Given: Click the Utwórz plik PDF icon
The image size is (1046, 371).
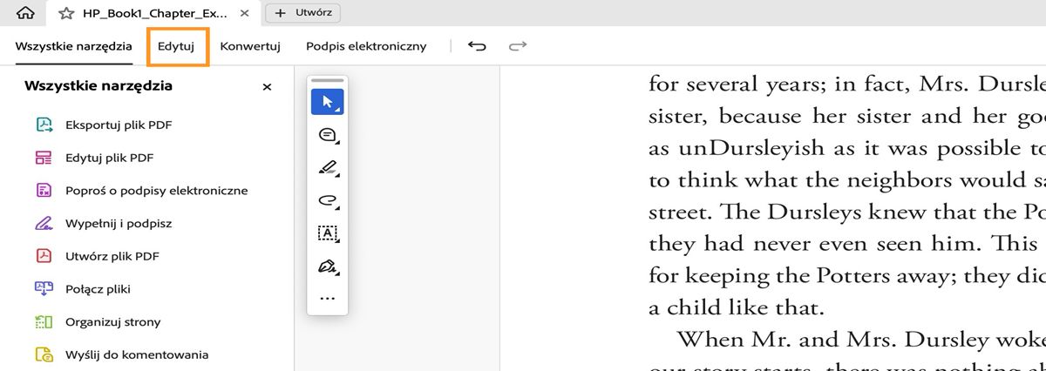Looking at the screenshot, I should [44, 256].
